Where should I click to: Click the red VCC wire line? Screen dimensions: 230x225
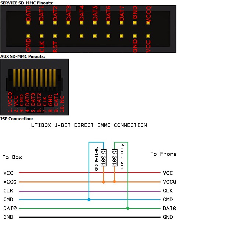coord(90,173)
